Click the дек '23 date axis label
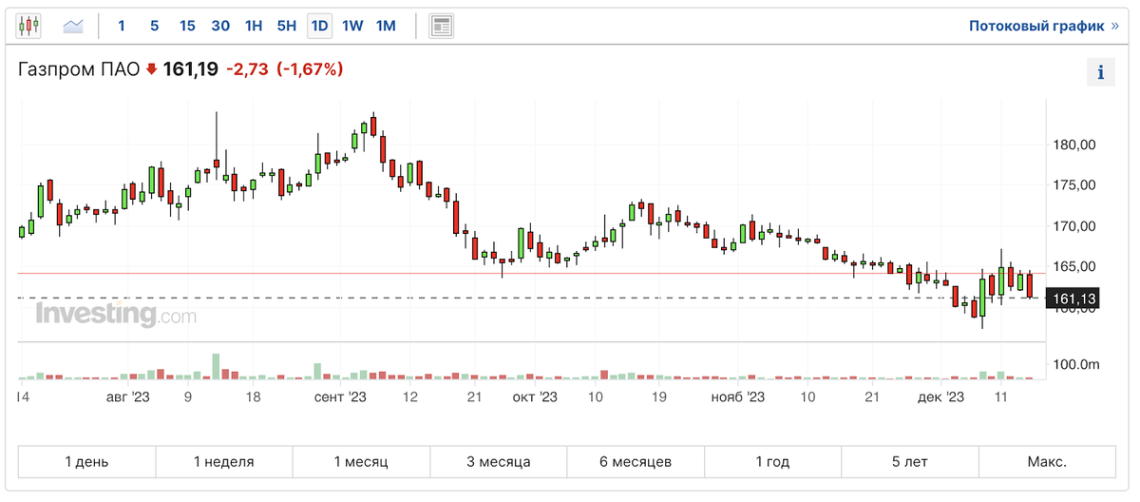Screen dimensions: 1140x502 pyautogui.click(x=942, y=397)
